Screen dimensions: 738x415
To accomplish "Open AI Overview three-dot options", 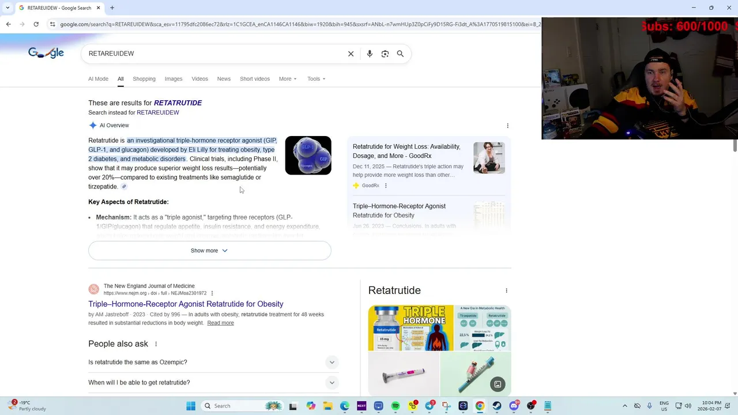I will click(507, 126).
